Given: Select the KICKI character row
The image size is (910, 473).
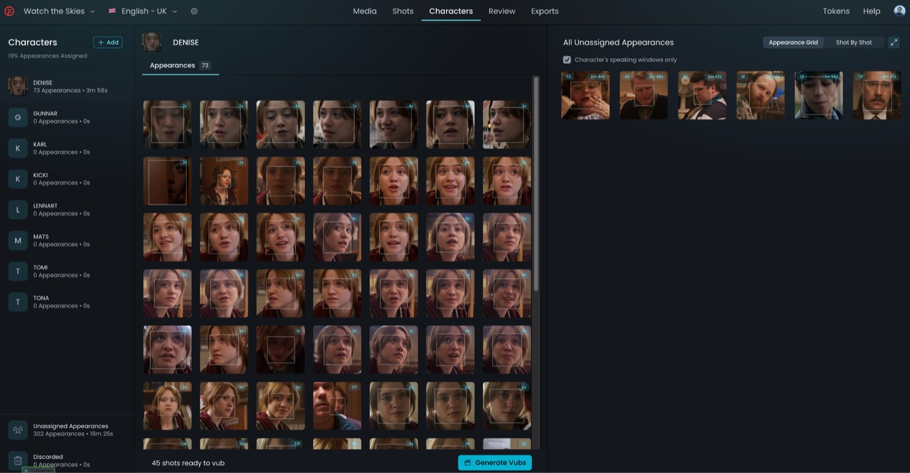Looking at the screenshot, I should point(67,178).
